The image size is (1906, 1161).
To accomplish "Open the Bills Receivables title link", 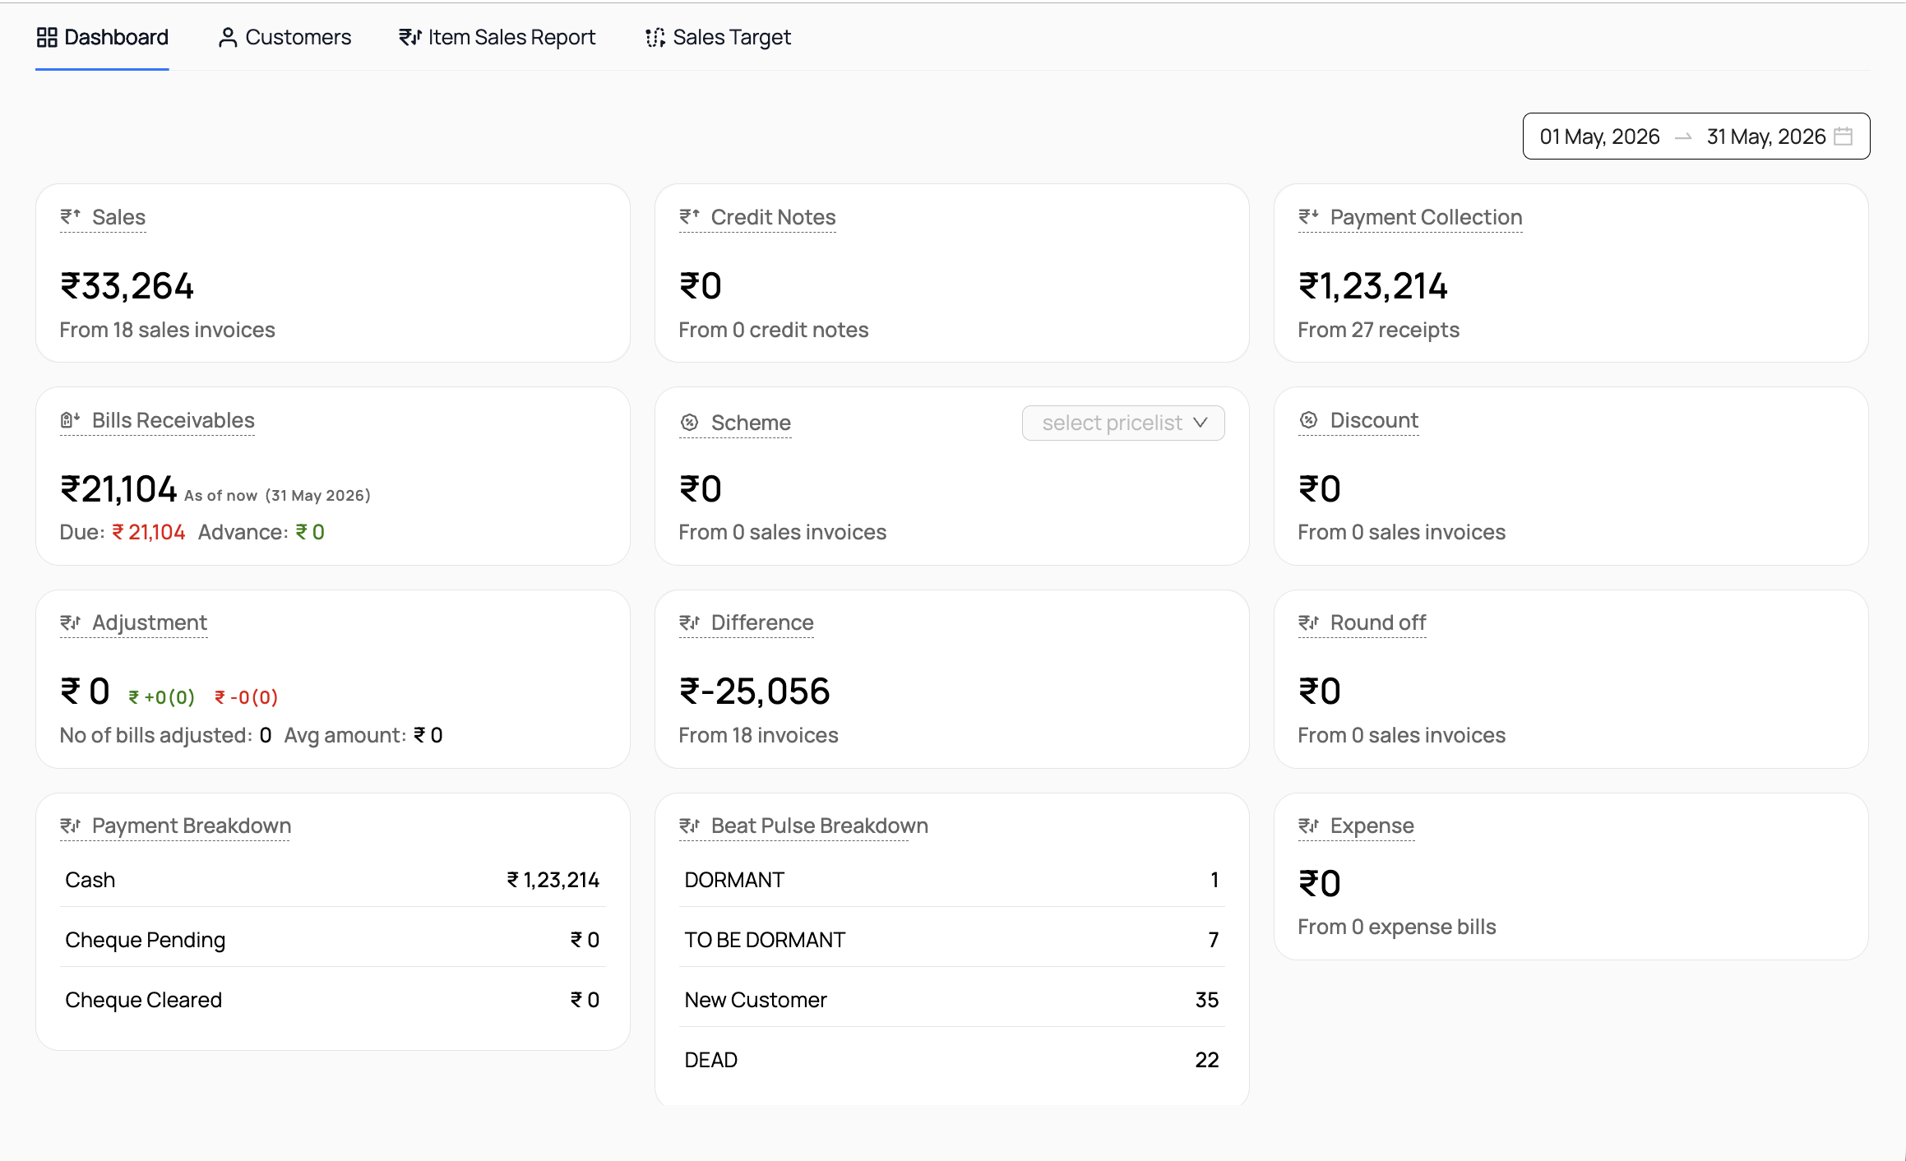I will [x=173, y=420].
